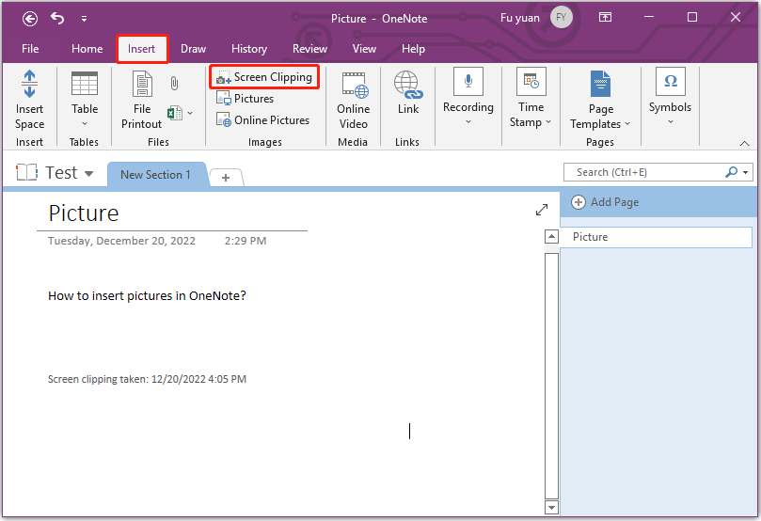Expand the Test notebook dropdown
Image resolution: width=761 pixels, height=521 pixels.
(x=88, y=174)
